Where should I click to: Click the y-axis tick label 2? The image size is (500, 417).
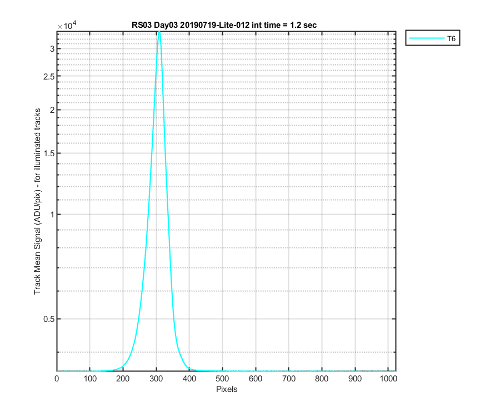click(x=52, y=110)
